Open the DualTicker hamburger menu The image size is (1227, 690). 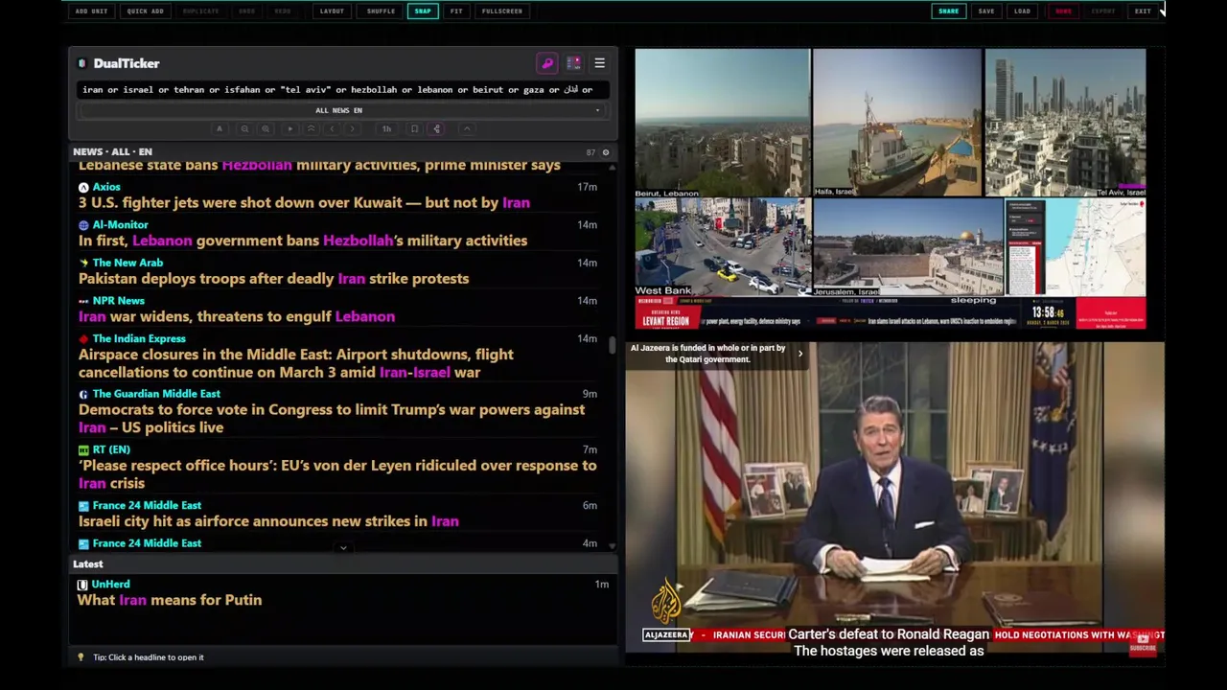pyautogui.click(x=599, y=63)
